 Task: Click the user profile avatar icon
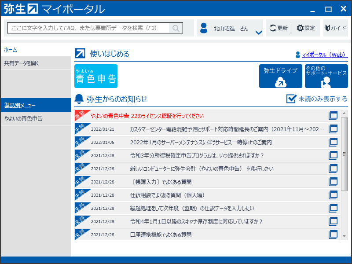click(x=204, y=28)
